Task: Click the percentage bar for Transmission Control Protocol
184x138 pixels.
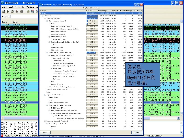Action: tap(92, 53)
